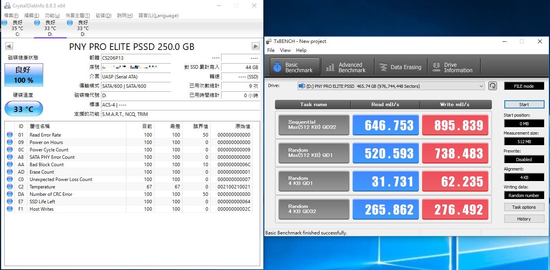Click status orb for Unexpected Power Loss Count
550x270 pixels.
(10, 179)
